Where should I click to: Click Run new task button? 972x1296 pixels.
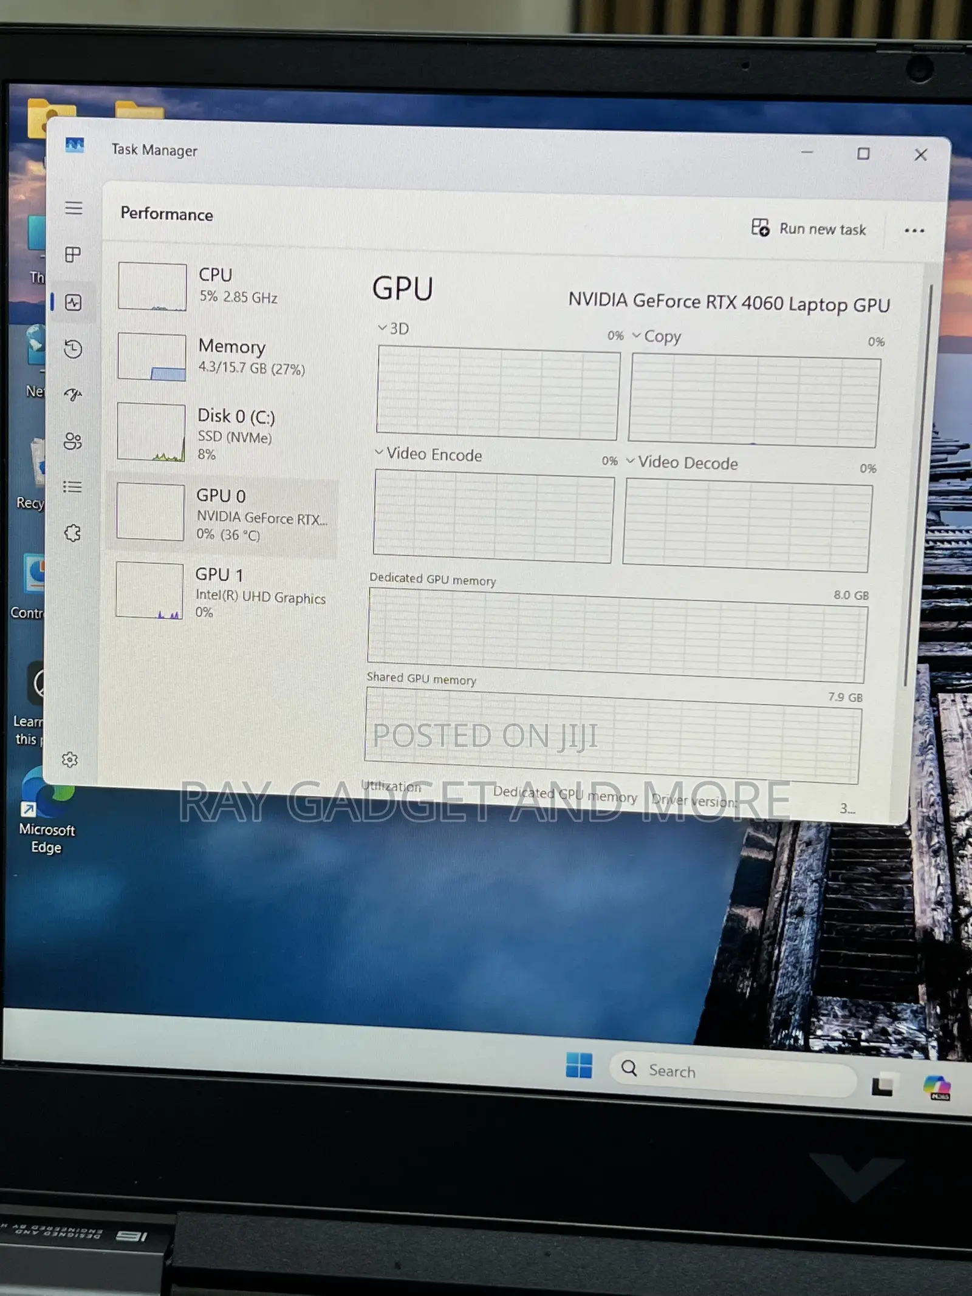coord(809,228)
